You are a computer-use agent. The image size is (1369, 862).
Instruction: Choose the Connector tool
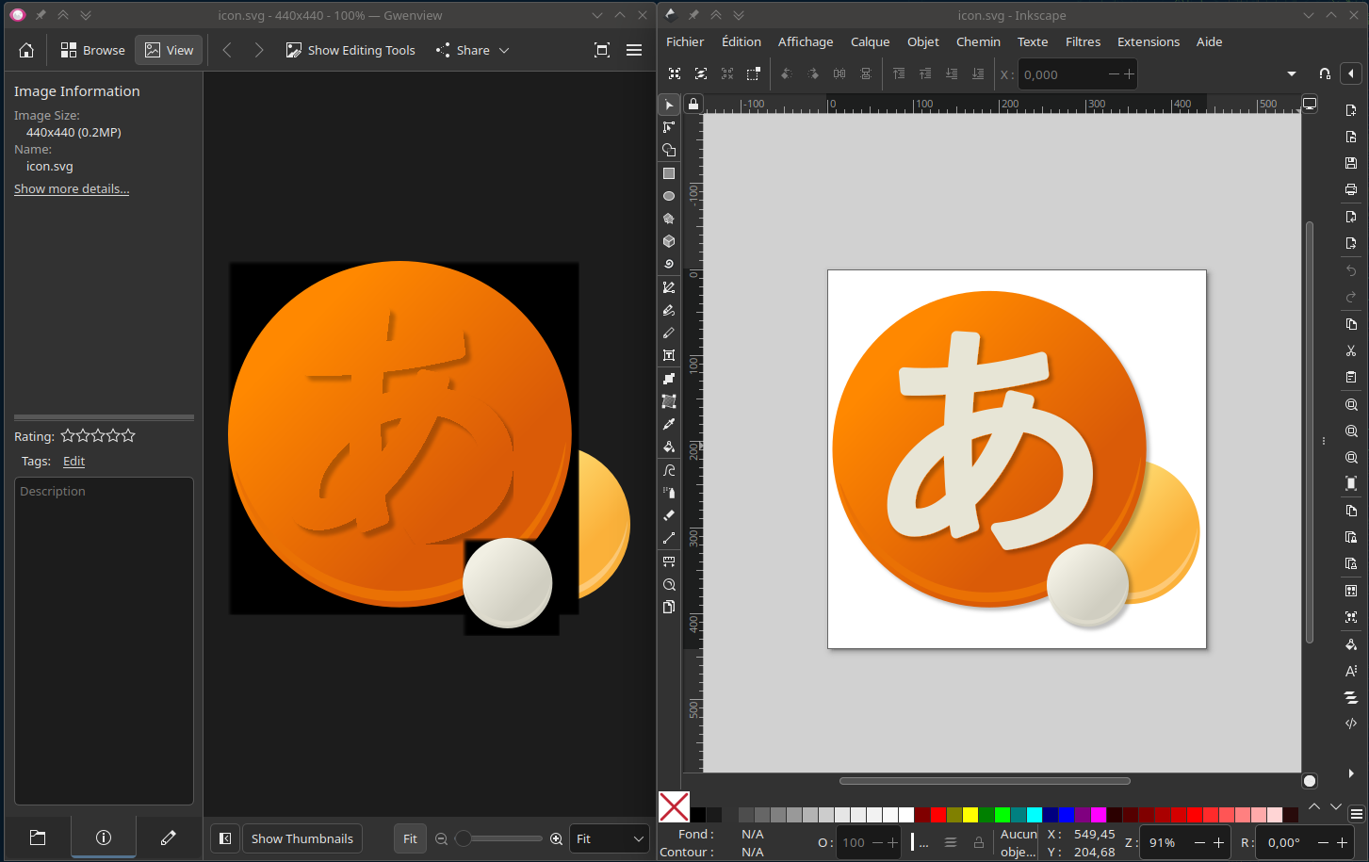click(669, 538)
